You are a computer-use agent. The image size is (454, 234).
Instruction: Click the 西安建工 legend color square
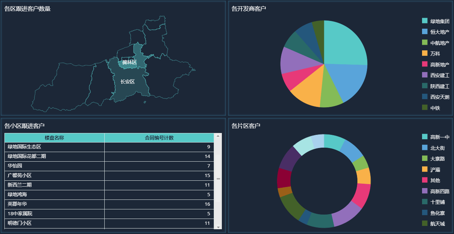(425, 75)
